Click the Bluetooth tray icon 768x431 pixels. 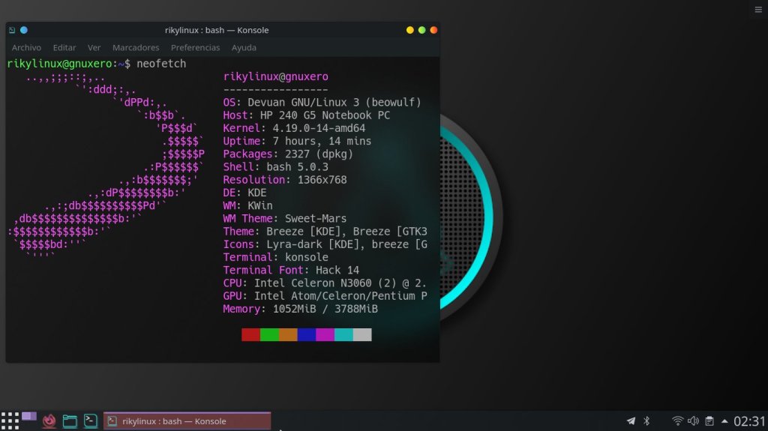[x=646, y=421]
